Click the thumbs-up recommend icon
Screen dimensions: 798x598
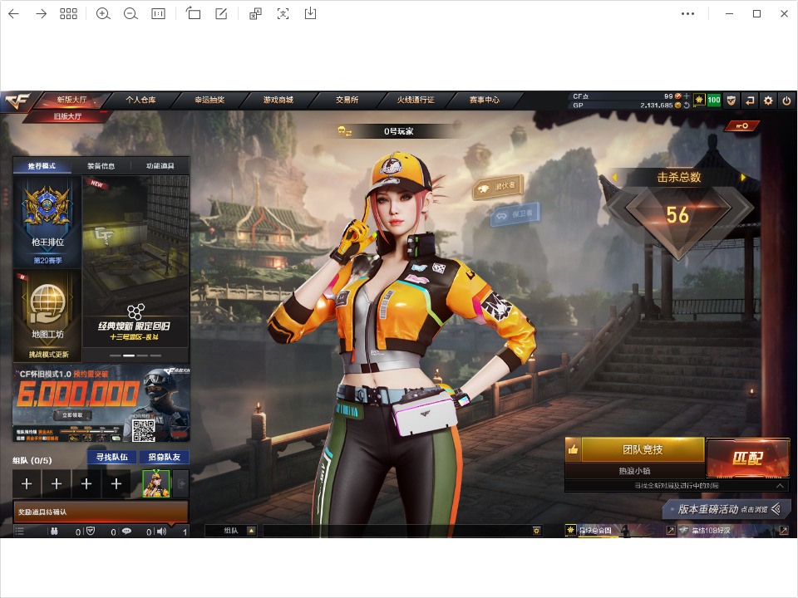coord(573,449)
